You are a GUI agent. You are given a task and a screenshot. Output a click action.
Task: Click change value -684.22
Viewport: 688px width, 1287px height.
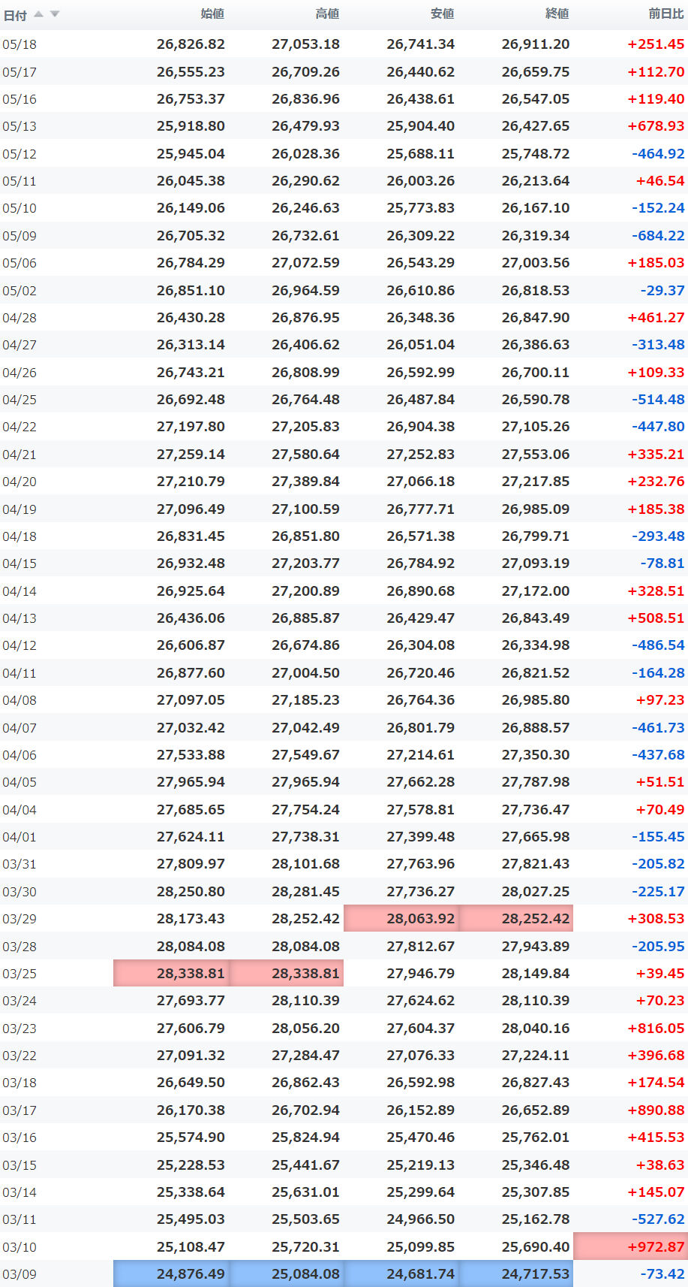point(658,236)
